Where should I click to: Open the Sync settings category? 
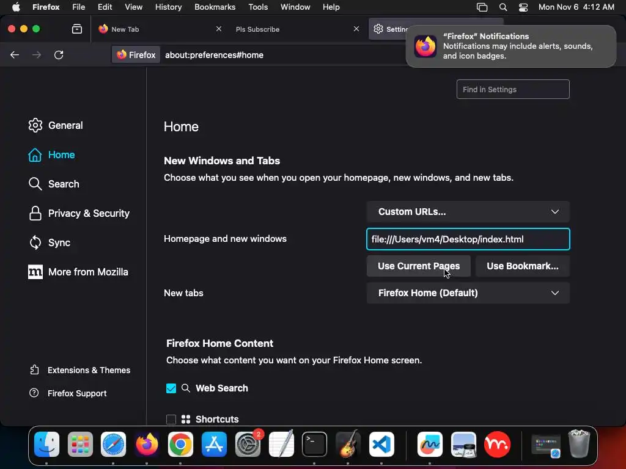tap(50, 242)
